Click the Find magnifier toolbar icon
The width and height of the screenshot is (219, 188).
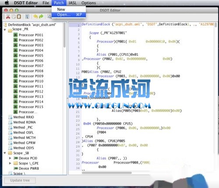pos(49,17)
